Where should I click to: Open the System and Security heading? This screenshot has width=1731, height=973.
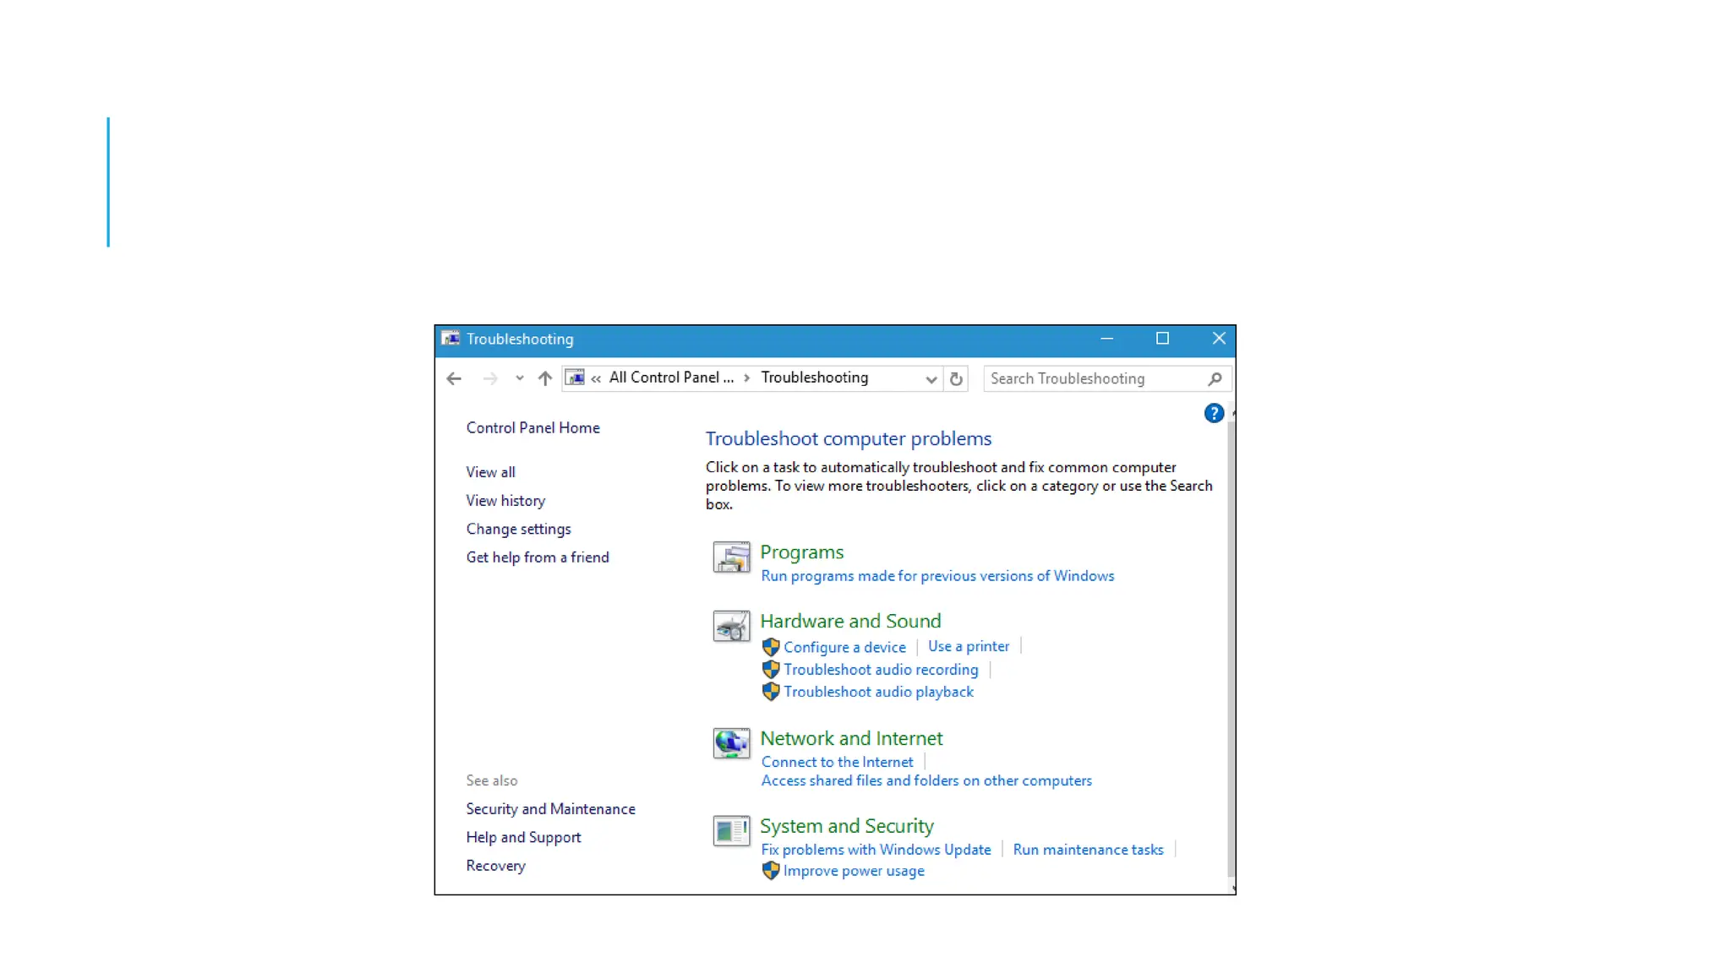847,826
